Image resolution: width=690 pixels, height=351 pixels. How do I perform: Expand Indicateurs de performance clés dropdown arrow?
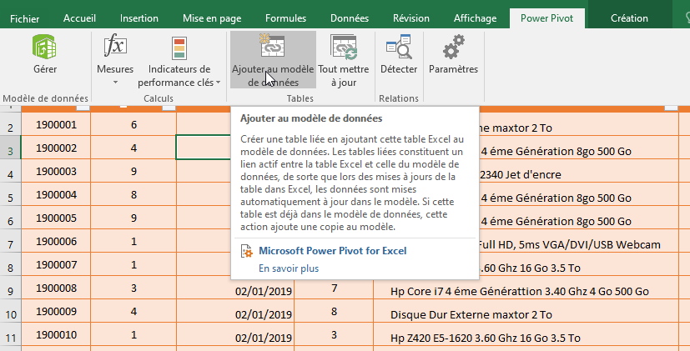[x=219, y=83]
